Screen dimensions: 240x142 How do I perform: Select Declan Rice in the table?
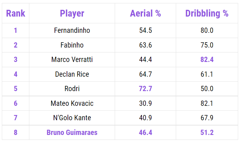pyautogui.click(x=72, y=74)
